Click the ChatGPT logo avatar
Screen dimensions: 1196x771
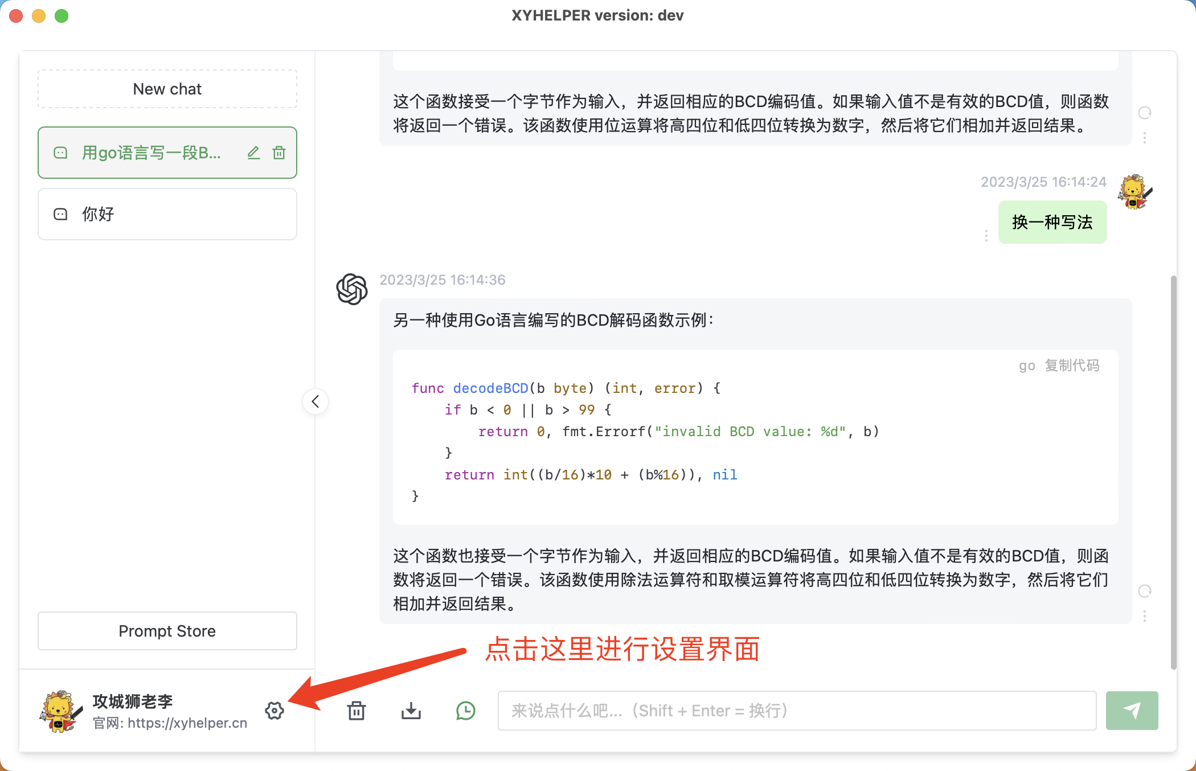coord(351,289)
